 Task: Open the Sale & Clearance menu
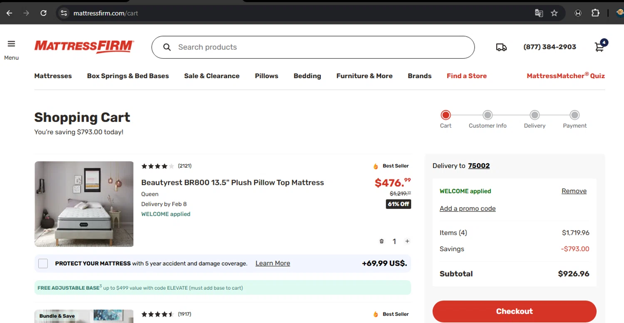(x=212, y=76)
